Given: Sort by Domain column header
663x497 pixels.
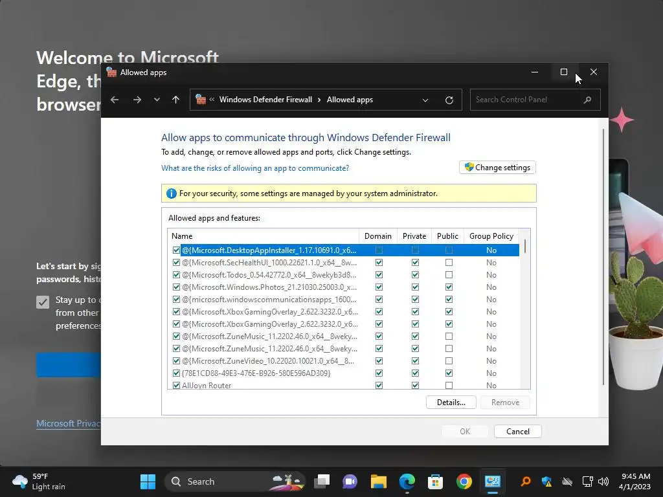Looking at the screenshot, I should pos(378,236).
